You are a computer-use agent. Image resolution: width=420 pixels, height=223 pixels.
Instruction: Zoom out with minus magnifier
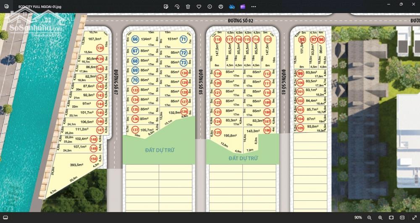[x=370, y=218]
